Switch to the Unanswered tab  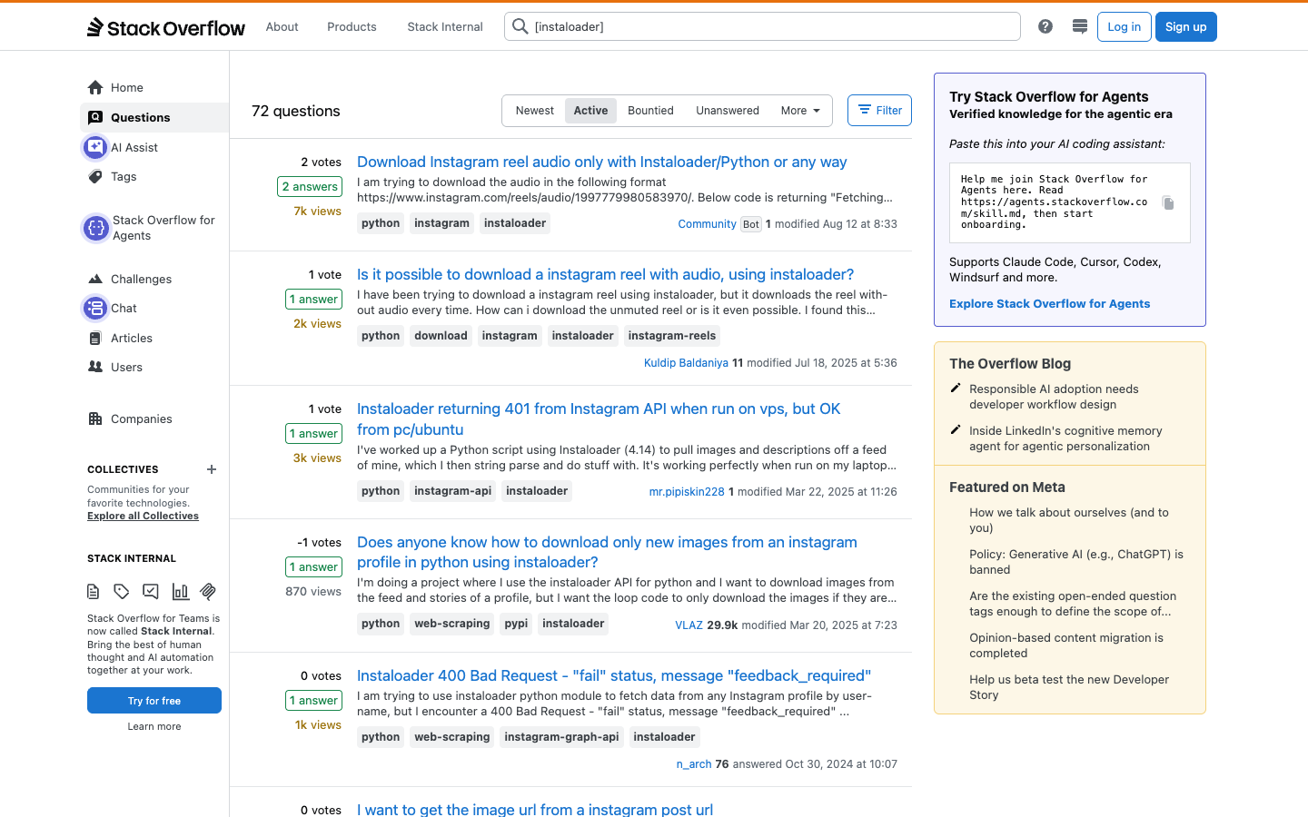pyautogui.click(x=728, y=111)
